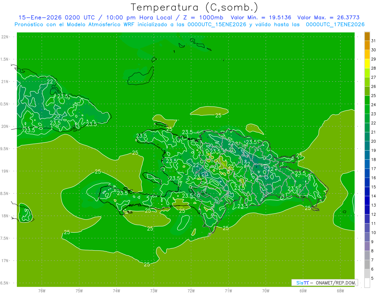382x295 pixels.
Task: Click the Valor Min. = 19.5136 value
Action: [x=261, y=18]
